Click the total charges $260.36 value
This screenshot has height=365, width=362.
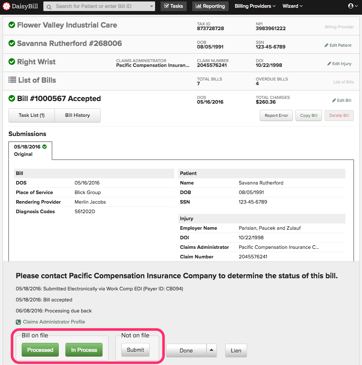coord(266,102)
